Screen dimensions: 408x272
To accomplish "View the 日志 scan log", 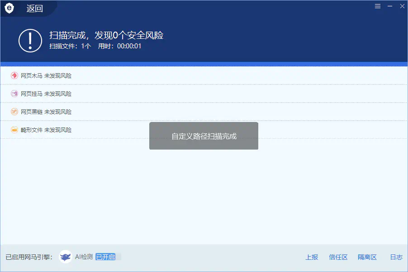I will pyautogui.click(x=396, y=257).
